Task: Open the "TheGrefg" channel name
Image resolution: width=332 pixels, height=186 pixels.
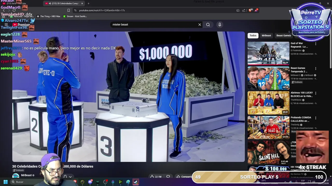Action: click(295, 125)
